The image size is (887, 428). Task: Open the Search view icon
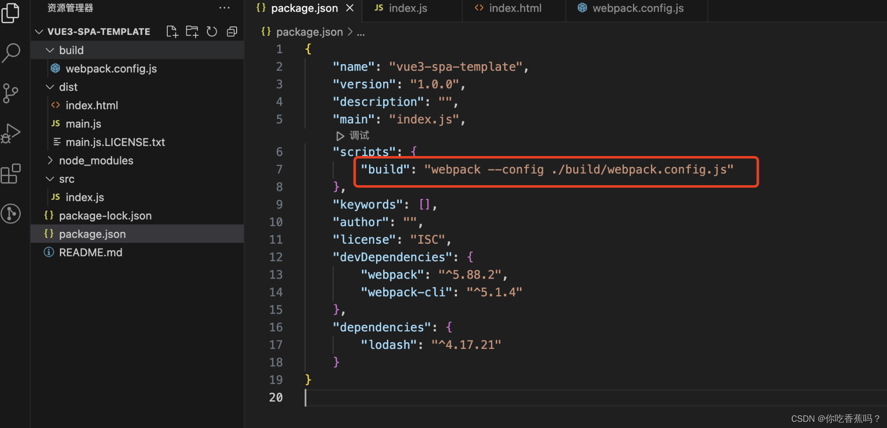coord(11,53)
